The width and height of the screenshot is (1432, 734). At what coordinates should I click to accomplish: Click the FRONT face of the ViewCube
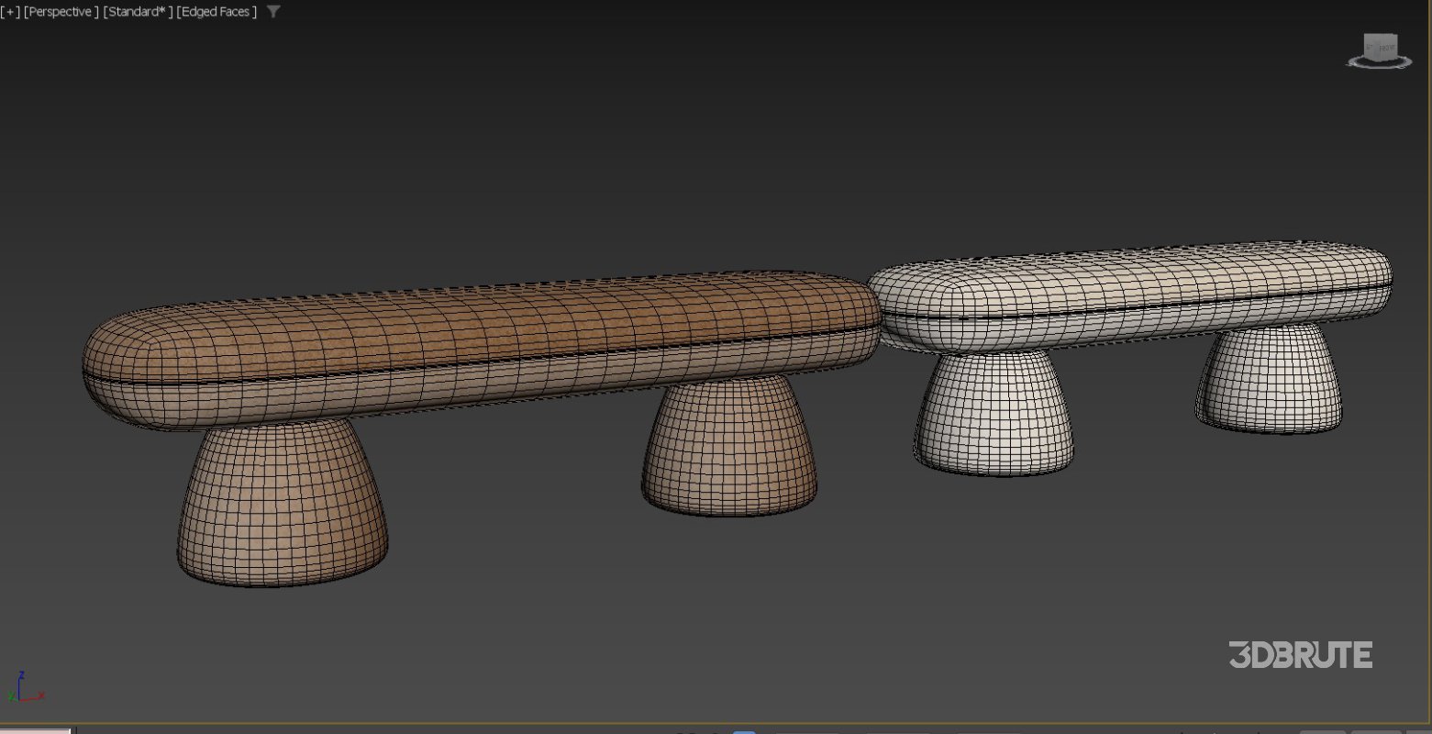tap(1387, 48)
